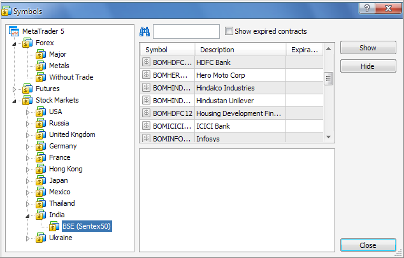Screen dimensions: 404x258
Task: Click the USA folder icon
Action: click(x=41, y=111)
